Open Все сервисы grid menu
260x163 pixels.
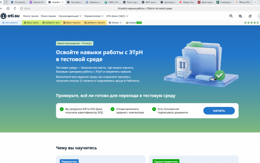[10, 23]
